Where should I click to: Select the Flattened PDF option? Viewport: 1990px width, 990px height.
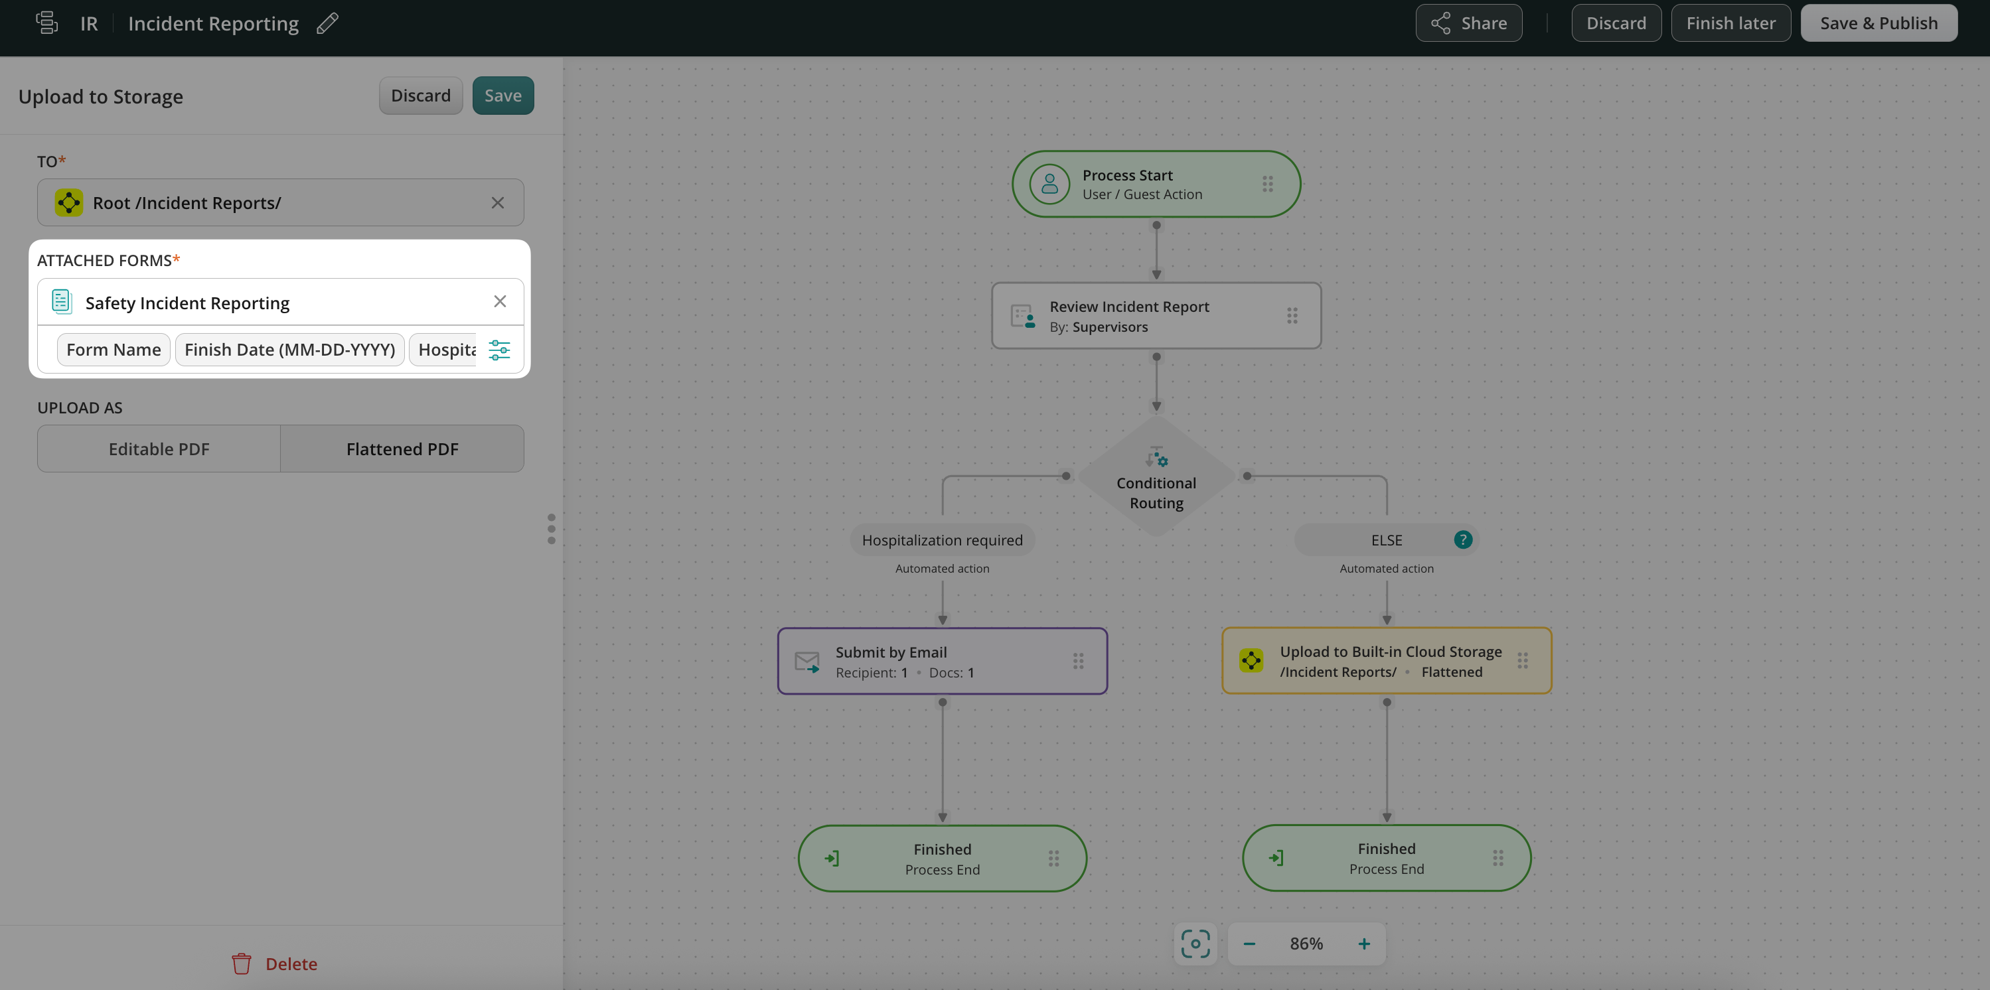[402, 449]
